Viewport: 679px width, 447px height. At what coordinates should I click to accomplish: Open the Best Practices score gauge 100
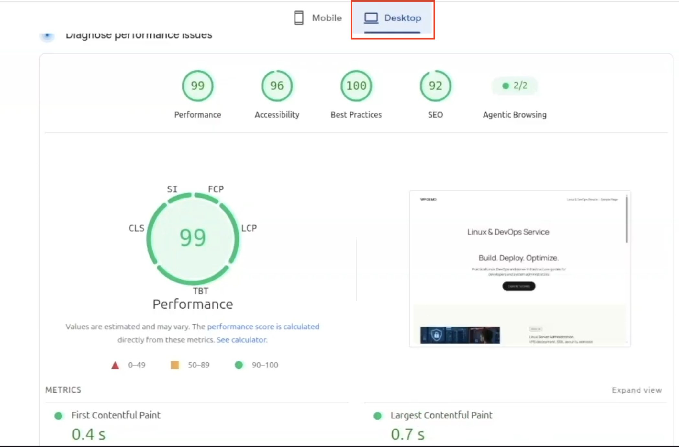356,86
